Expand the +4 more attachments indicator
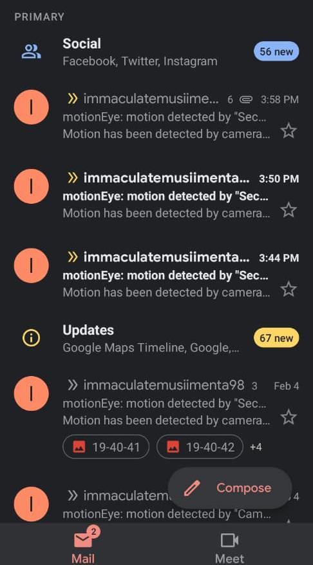The height and width of the screenshot is (565, 313). [x=256, y=447]
